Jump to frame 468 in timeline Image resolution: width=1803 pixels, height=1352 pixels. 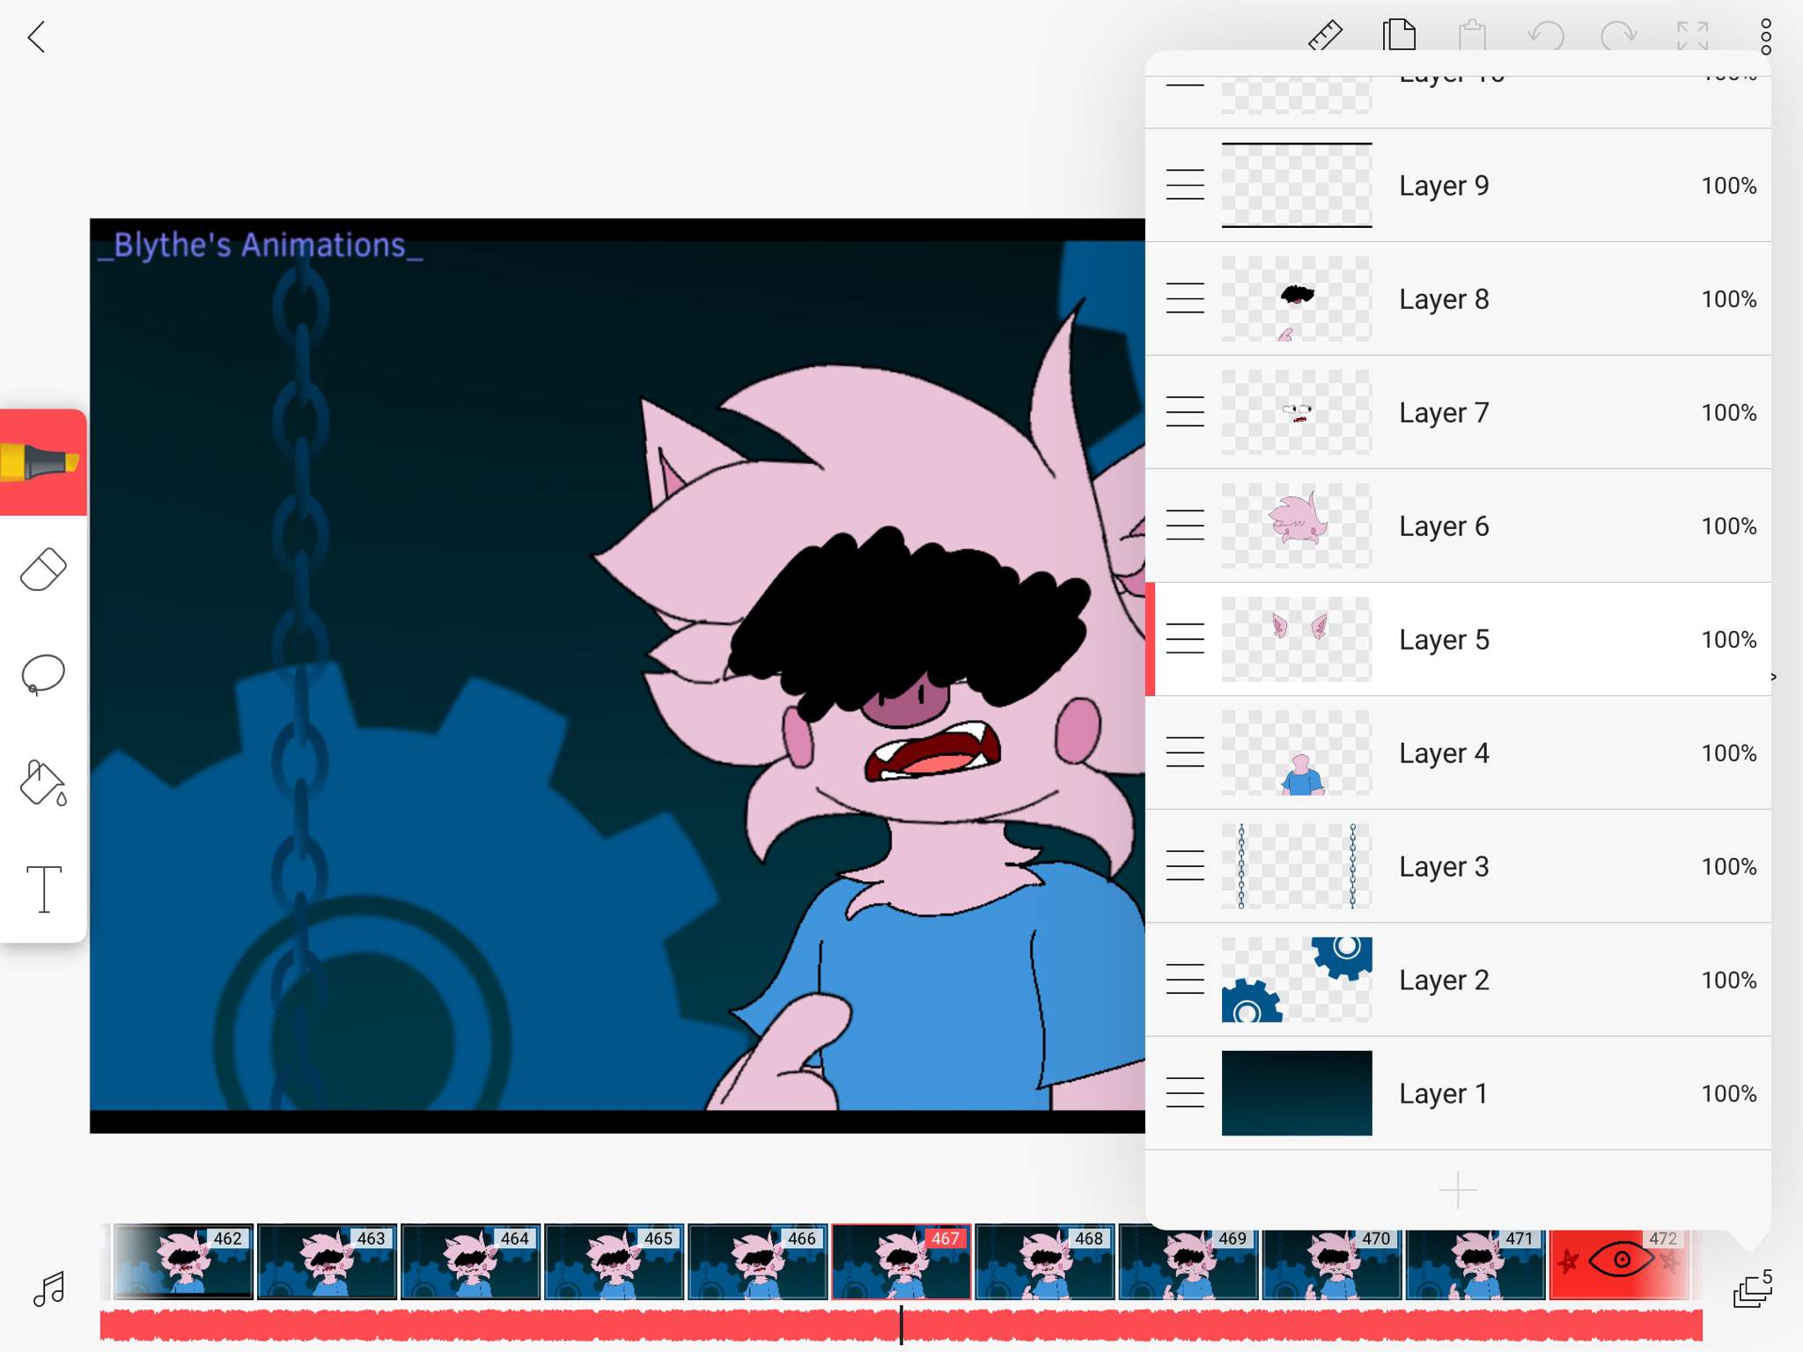(x=1044, y=1261)
